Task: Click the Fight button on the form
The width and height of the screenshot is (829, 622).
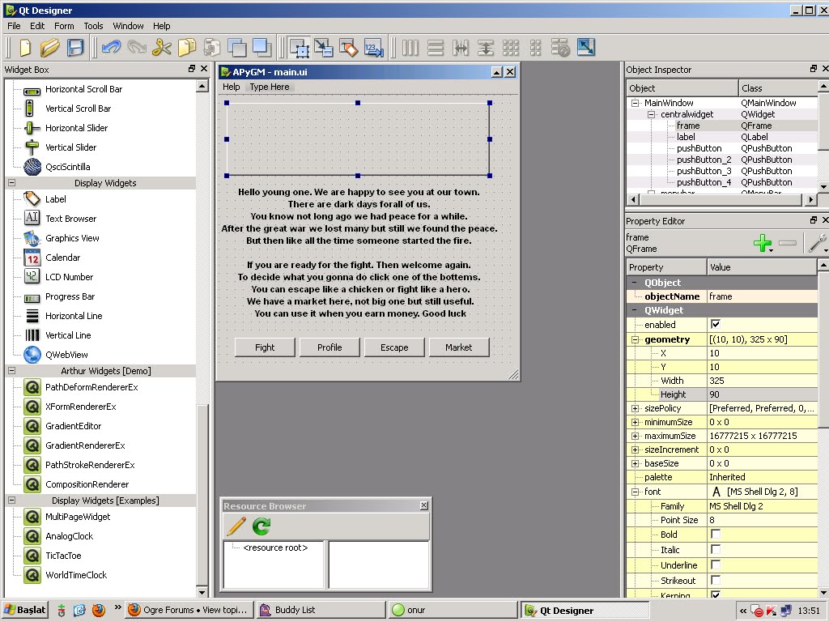Action: click(x=265, y=347)
